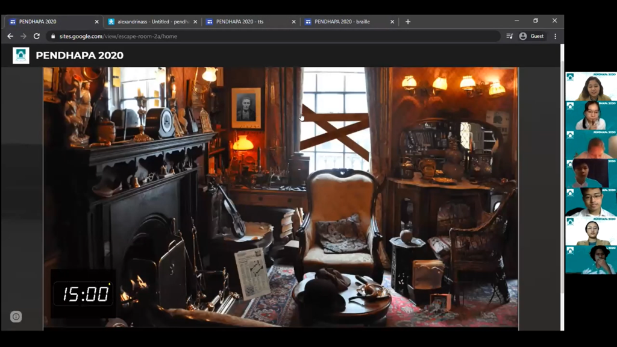617x347 pixels.
Task: Open a new browser tab
Action: click(408, 22)
